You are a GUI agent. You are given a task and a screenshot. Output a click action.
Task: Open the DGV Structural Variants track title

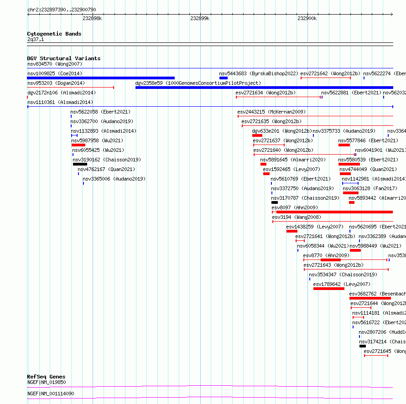pos(64,58)
